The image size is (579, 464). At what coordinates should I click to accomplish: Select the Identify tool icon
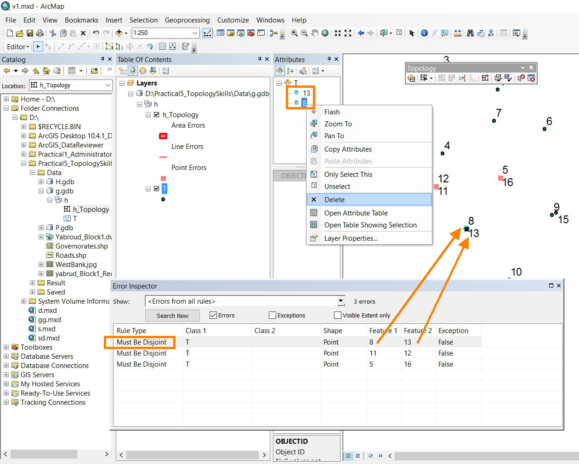(424, 33)
